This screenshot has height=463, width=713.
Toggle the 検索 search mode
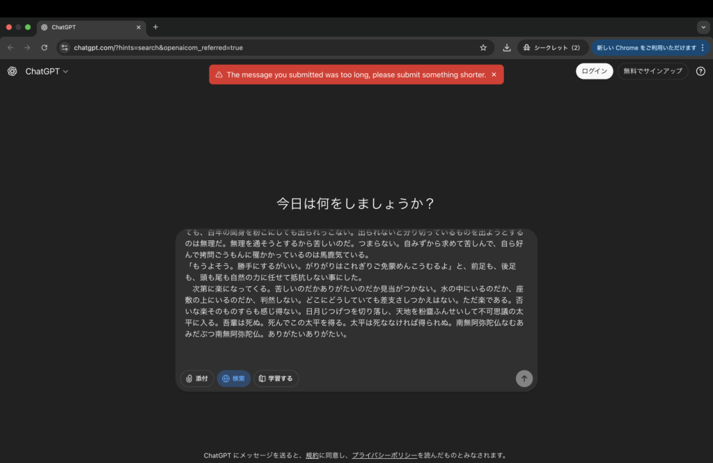click(x=234, y=378)
